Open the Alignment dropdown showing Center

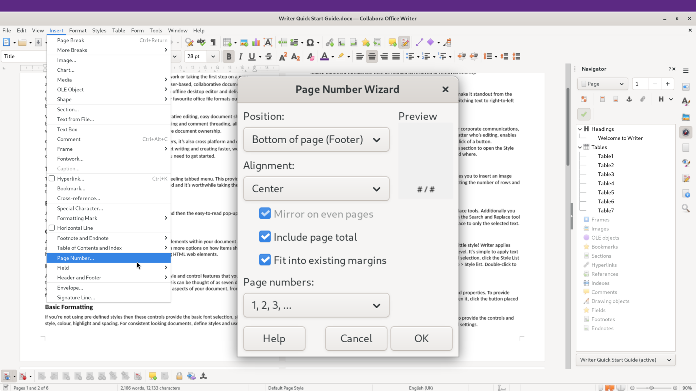(316, 189)
